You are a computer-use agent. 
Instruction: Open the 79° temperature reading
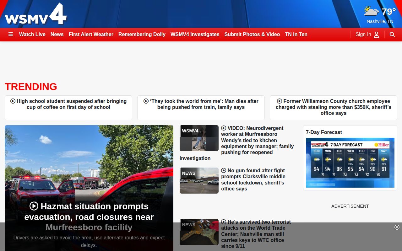coord(388,12)
